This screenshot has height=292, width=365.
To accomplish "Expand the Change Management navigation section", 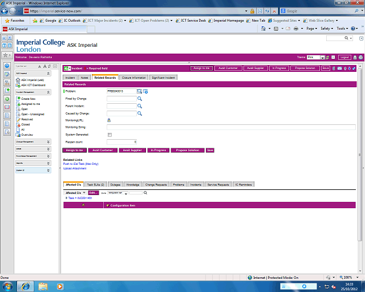I will coord(48,141).
